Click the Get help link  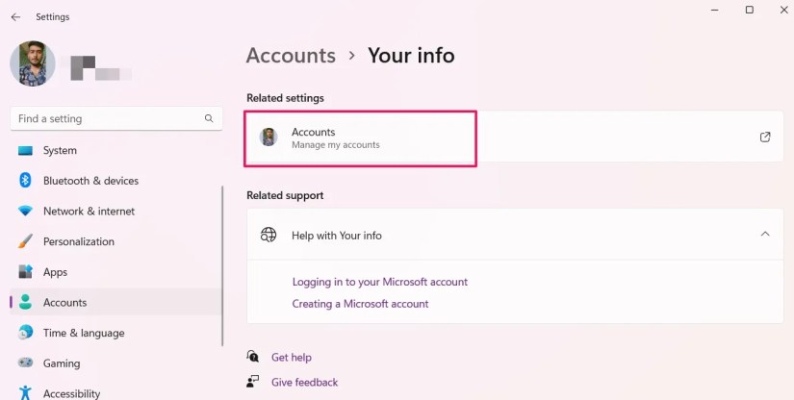[292, 358]
